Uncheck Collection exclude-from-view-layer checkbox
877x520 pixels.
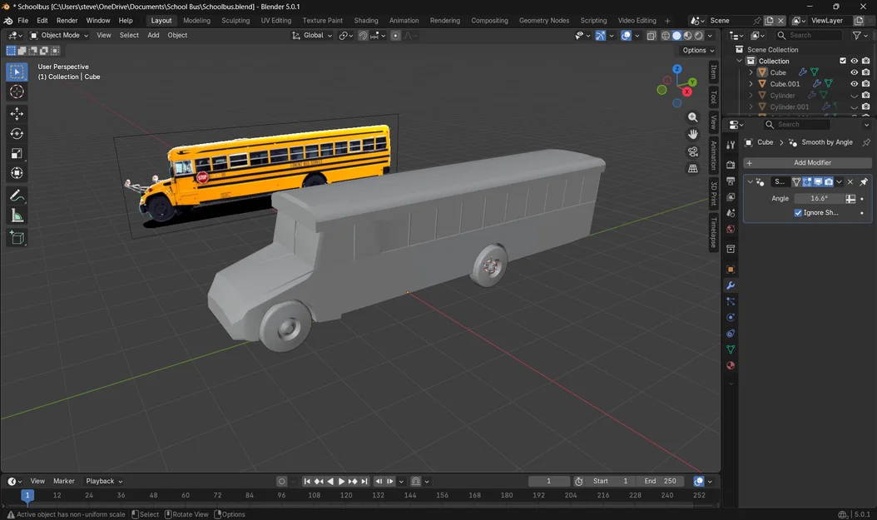(843, 61)
